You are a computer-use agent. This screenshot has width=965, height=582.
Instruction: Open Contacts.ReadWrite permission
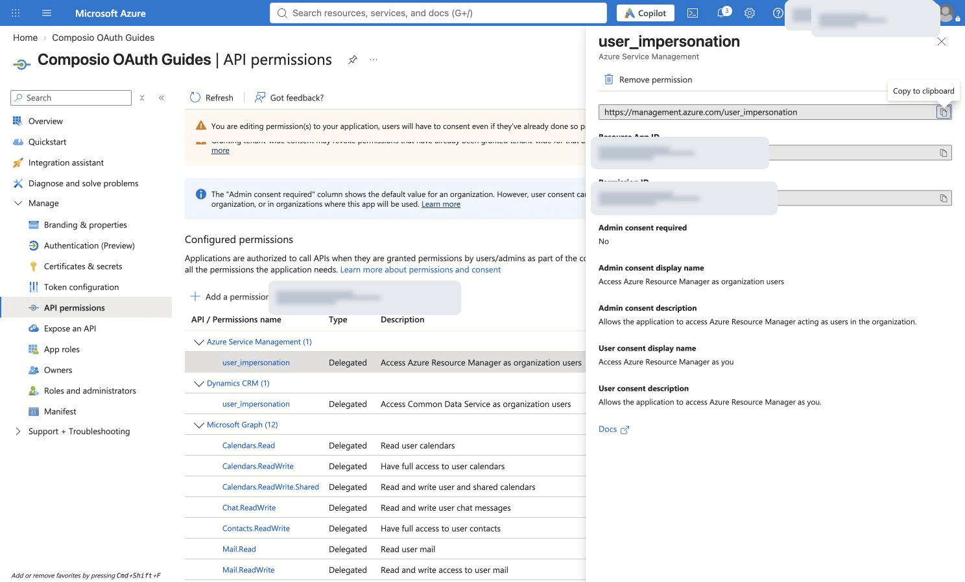[256, 529]
